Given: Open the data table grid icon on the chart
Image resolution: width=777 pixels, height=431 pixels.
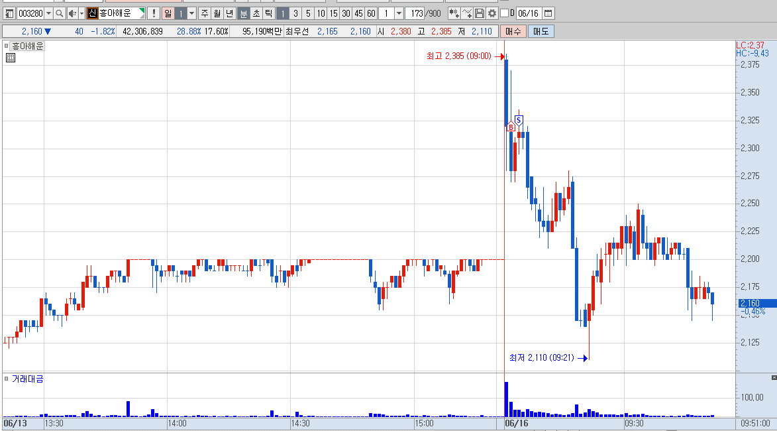Looking at the screenshot, I should 11,58.
